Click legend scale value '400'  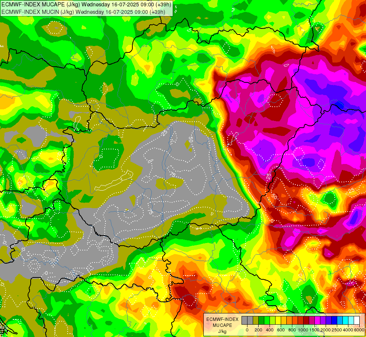270,330
